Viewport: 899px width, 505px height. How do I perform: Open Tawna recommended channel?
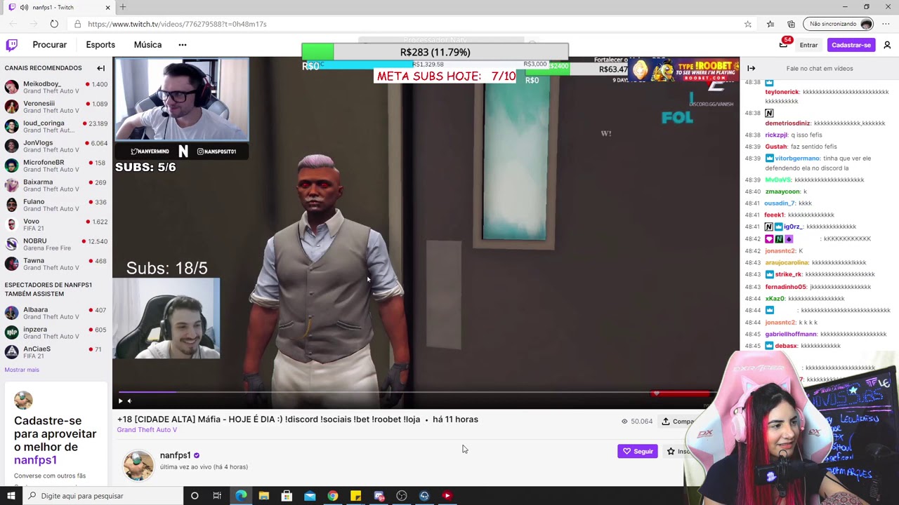click(56, 264)
